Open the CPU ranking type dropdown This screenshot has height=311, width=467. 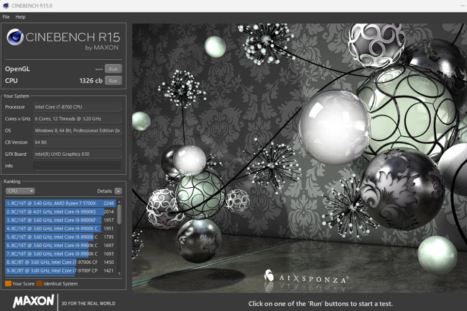point(20,191)
